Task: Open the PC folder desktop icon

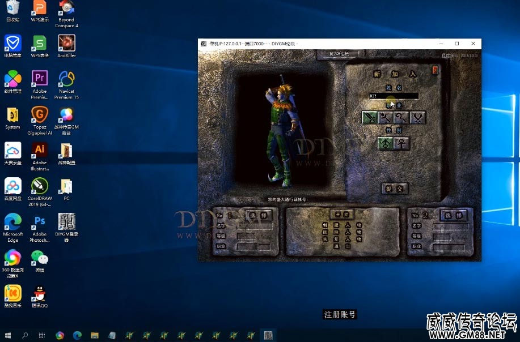Action: click(67, 189)
